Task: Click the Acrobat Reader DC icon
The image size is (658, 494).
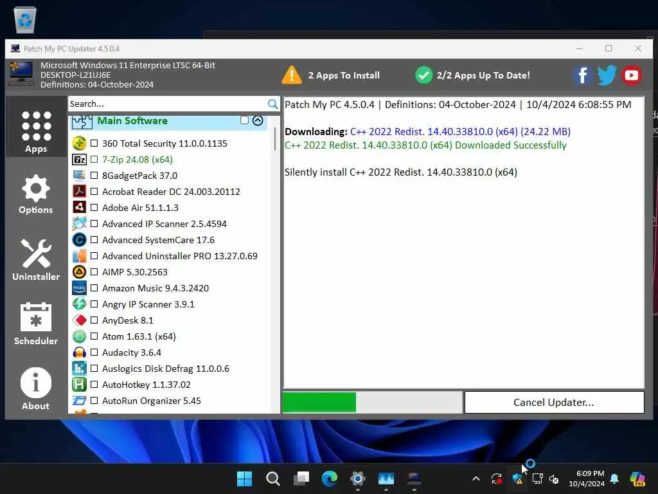Action: click(79, 192)
